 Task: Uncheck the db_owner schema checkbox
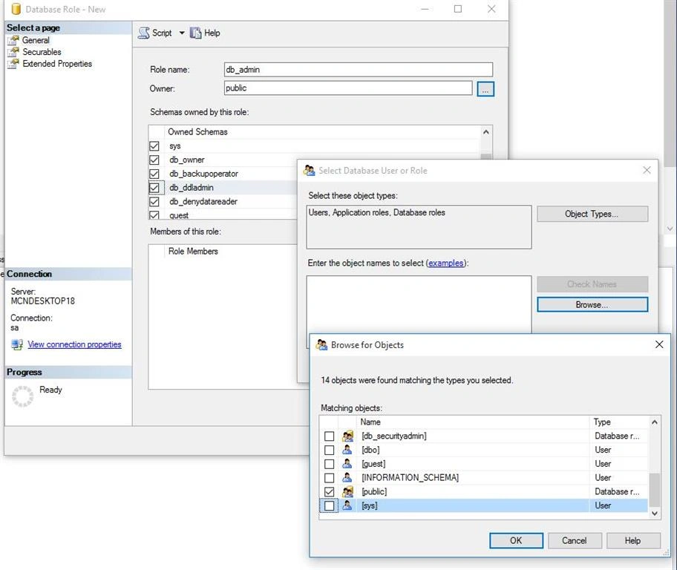pyautogui.click(x=154, y=160)
